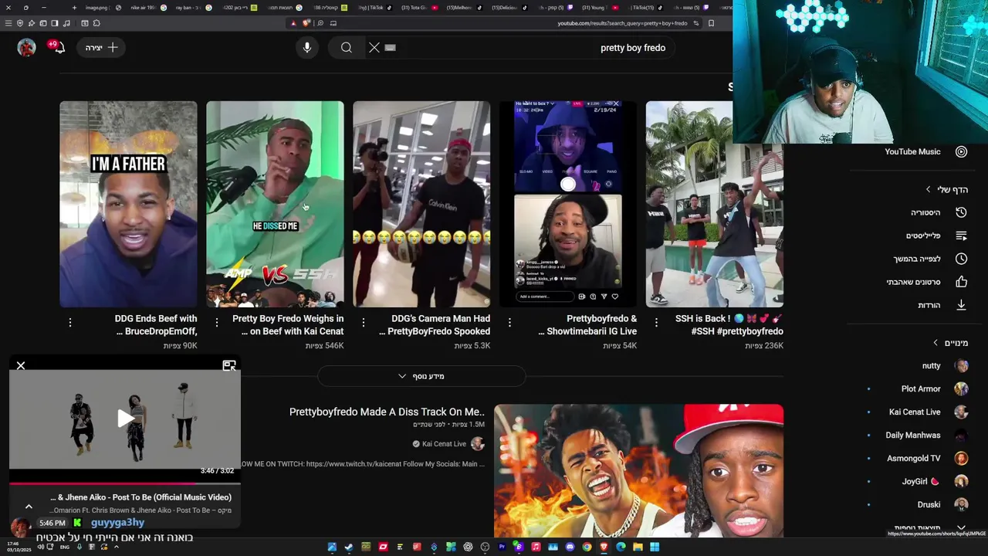The image size is (988, 556).
Task: Open Kai Cenat Live channel under the video result
Action: (x=444, y=444)
